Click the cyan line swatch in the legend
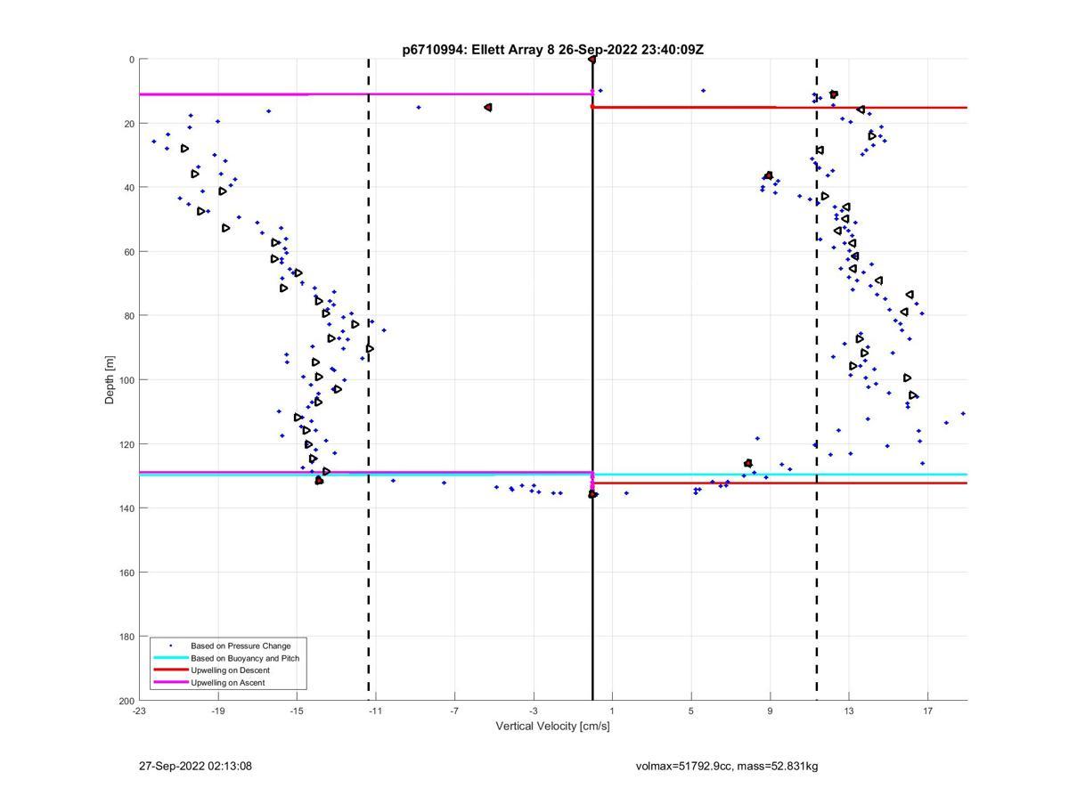Image resolution: width=1069 pixels, height=788 pixels. [170, 658]
